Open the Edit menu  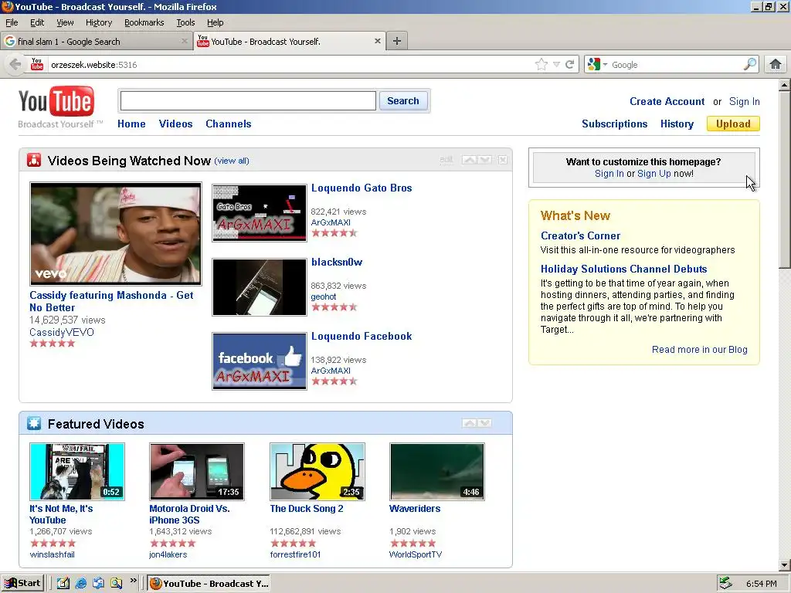click(x=37, y=22)
